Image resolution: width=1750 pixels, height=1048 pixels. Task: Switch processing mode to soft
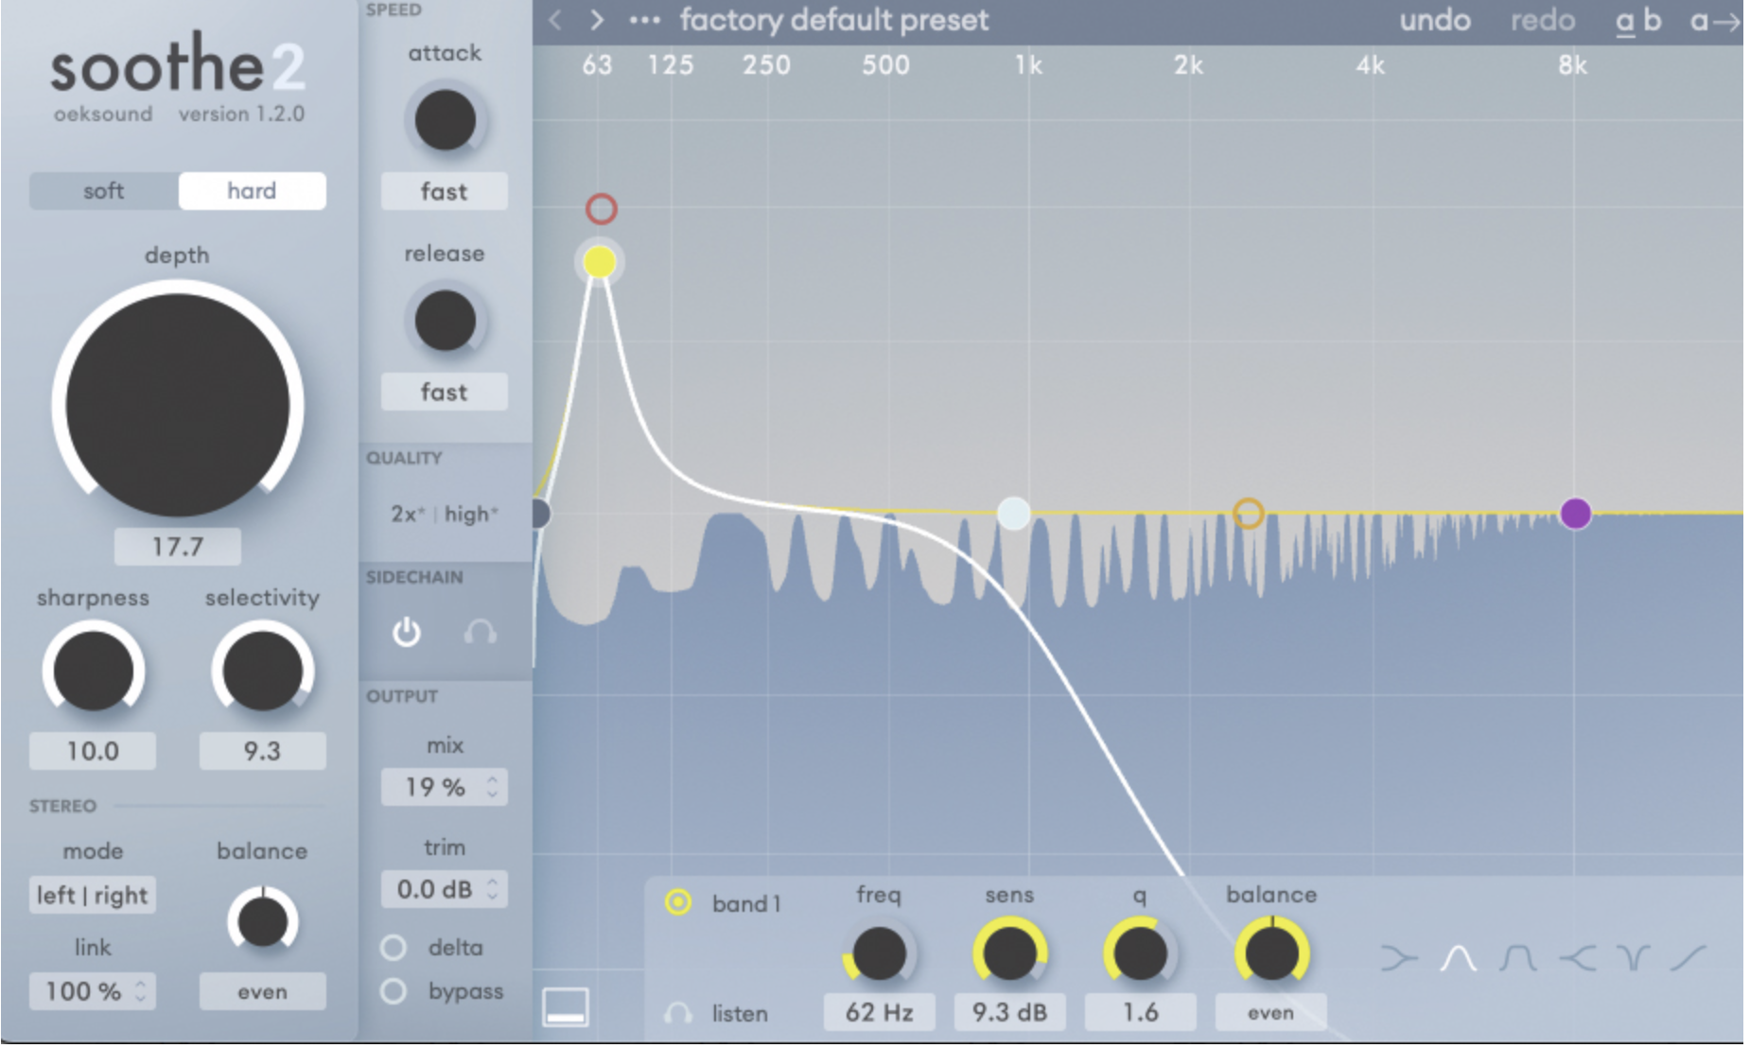tap(102, 191)
